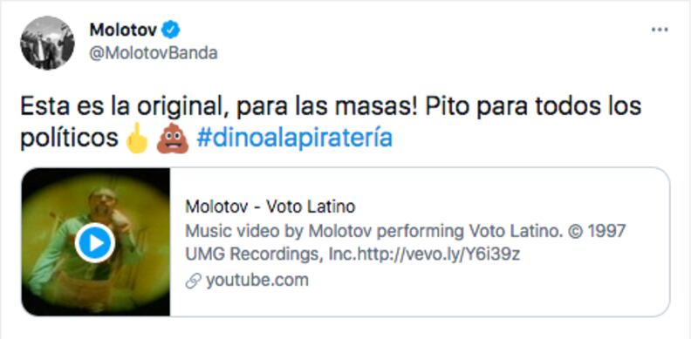
Task: Open Molotov's round profile avatar
Action: [x=48, y=43]
